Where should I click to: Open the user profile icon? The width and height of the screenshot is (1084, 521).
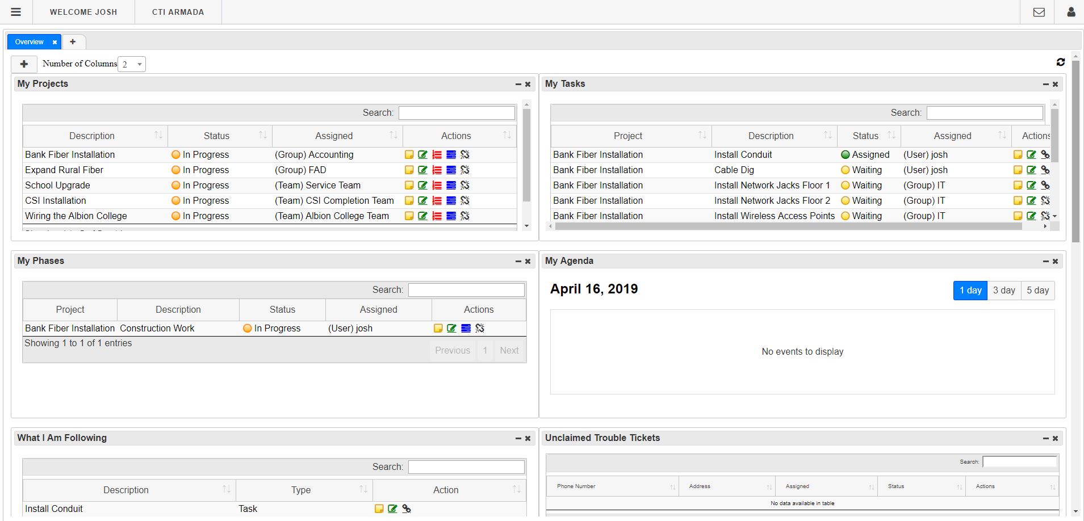[1071, 12]
